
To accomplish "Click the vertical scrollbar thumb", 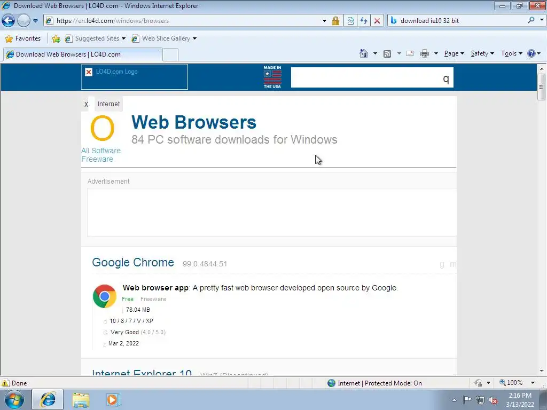I will (542, 86).
